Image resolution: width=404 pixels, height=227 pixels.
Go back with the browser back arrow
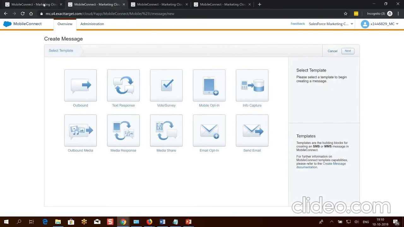(6, 14)
